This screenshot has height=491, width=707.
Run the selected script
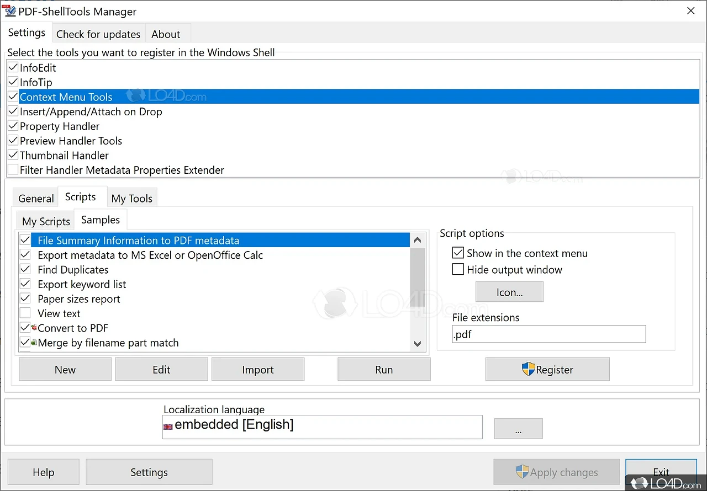[x=384, y=370]
